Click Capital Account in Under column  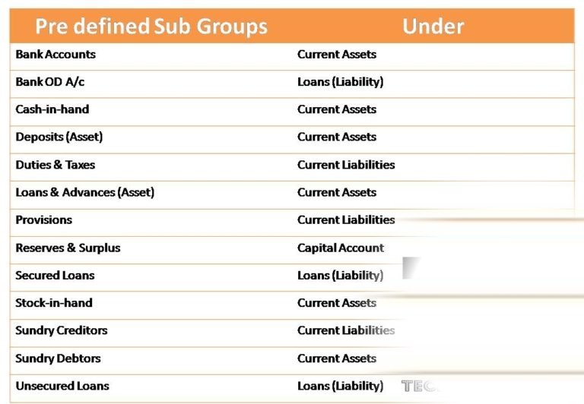coord(341,248)
